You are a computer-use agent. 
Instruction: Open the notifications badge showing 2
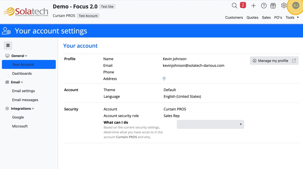243,5
